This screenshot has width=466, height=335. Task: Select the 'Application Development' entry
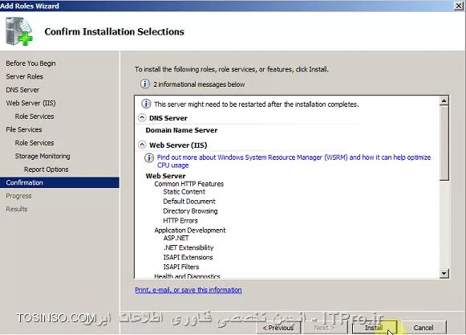190,231
